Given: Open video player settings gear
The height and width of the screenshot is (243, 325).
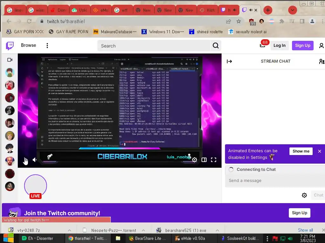Looking at the screenshot, I should [x=195, y=160].
